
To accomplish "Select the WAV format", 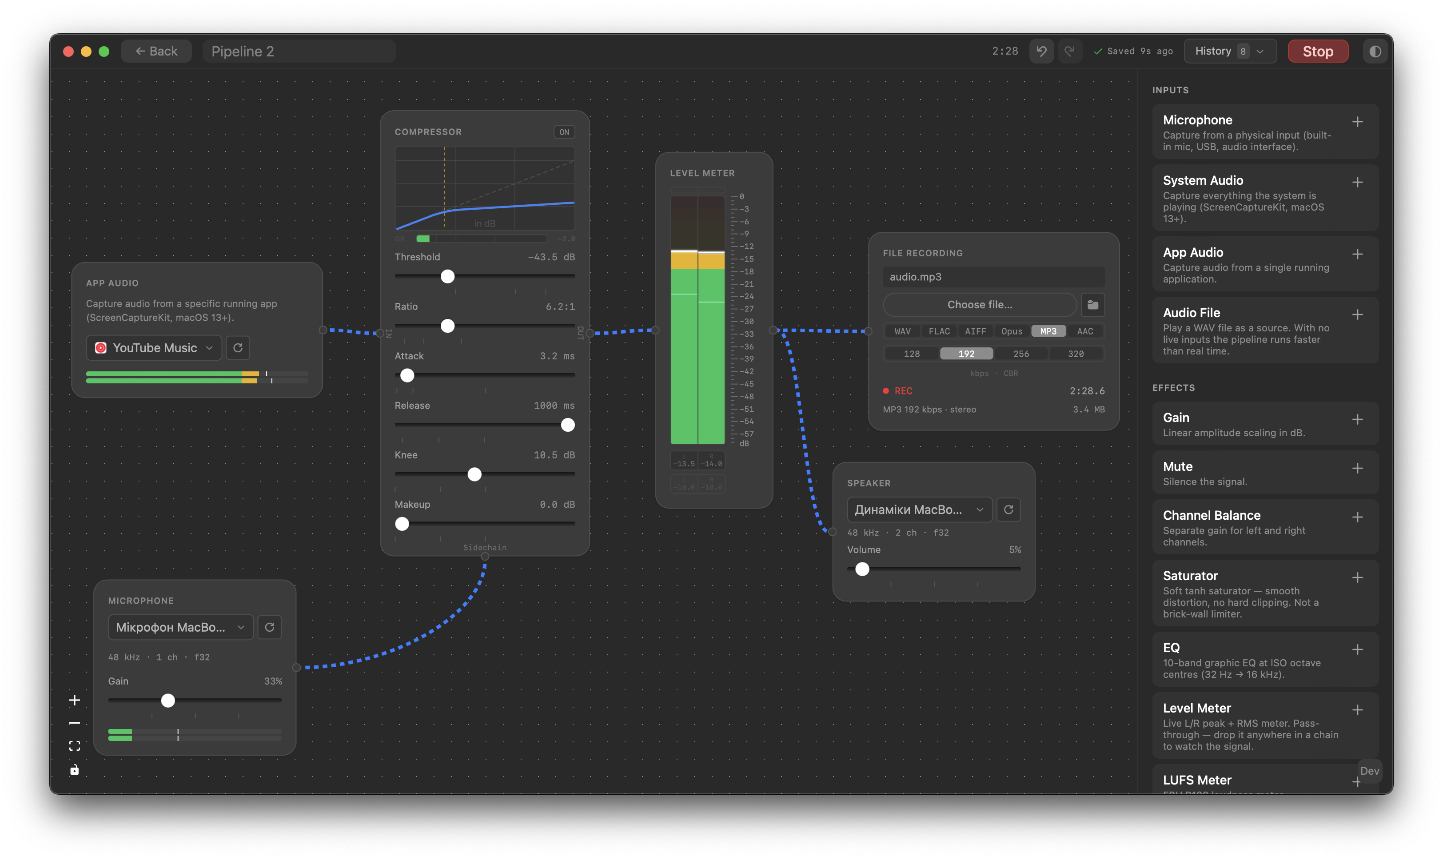I will 902,331.
